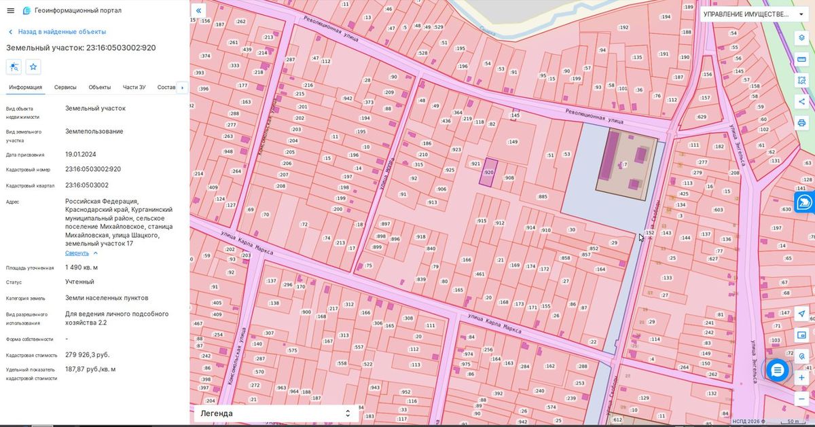Go back via Назад в найденные объекты

click(57, 32)
